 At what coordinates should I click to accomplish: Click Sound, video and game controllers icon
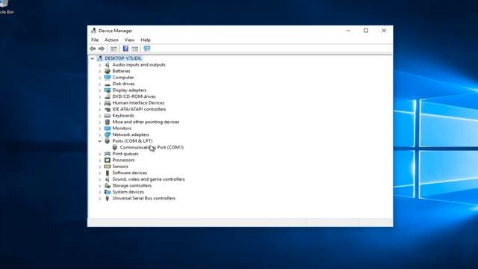[108, 179]
